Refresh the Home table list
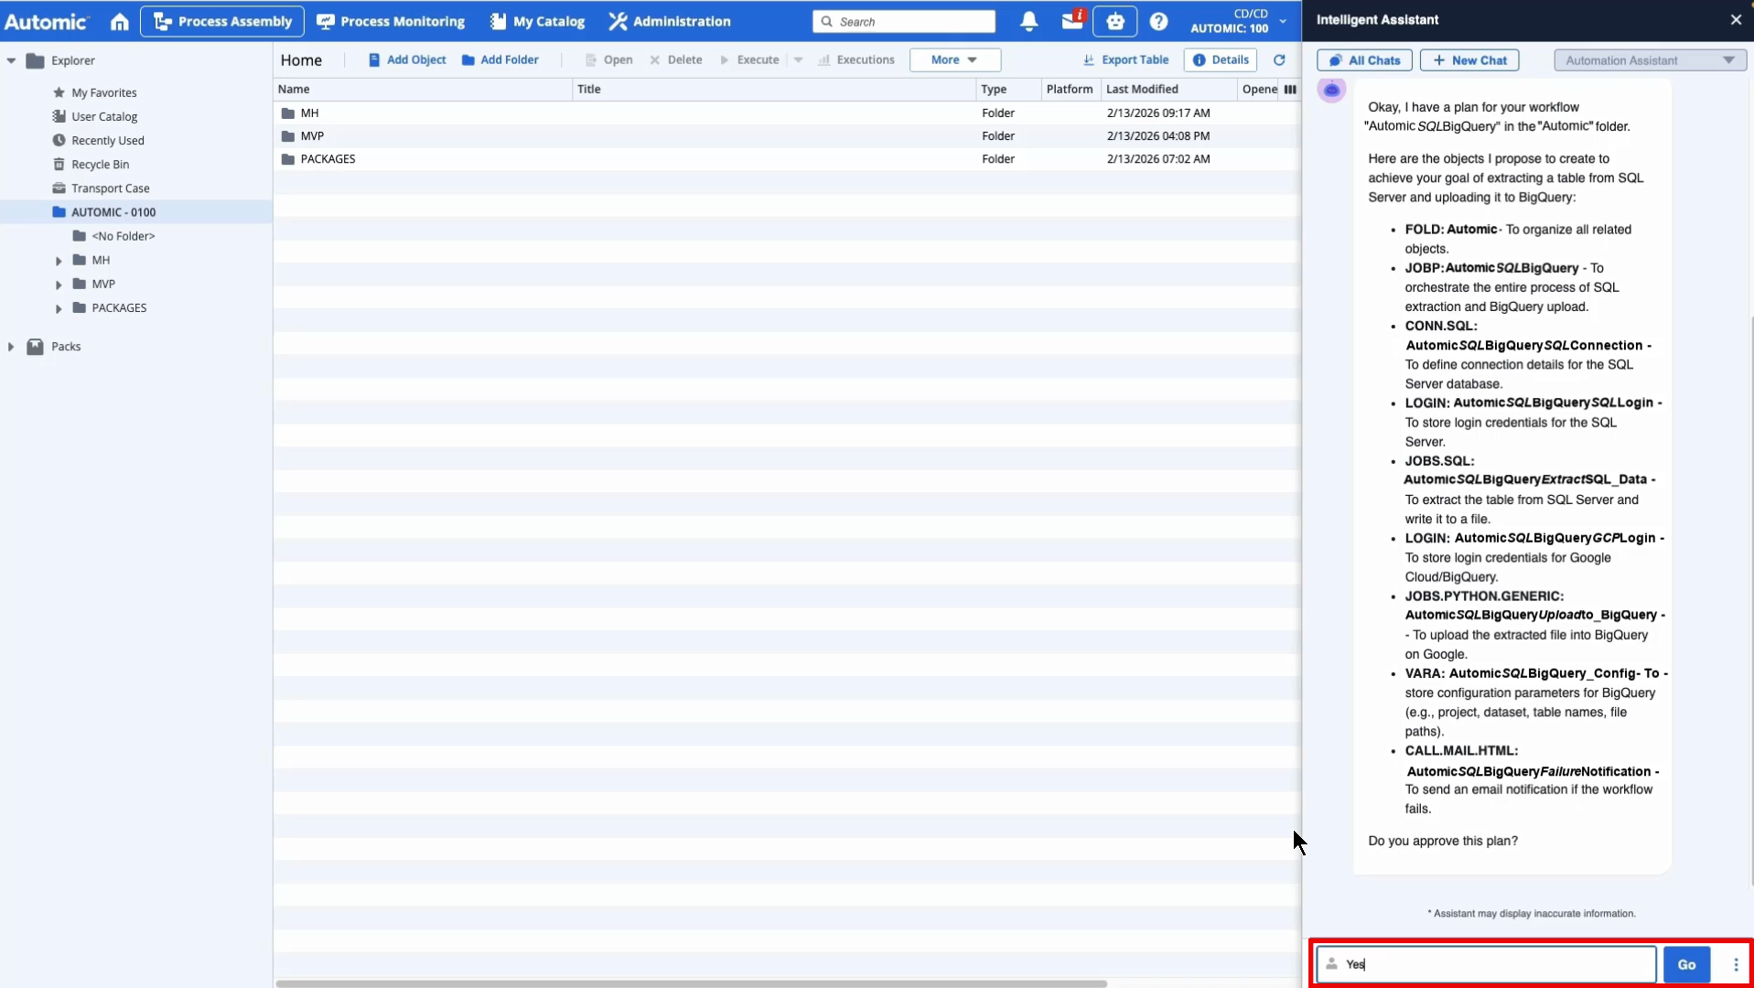 (x=1279, y=60)
